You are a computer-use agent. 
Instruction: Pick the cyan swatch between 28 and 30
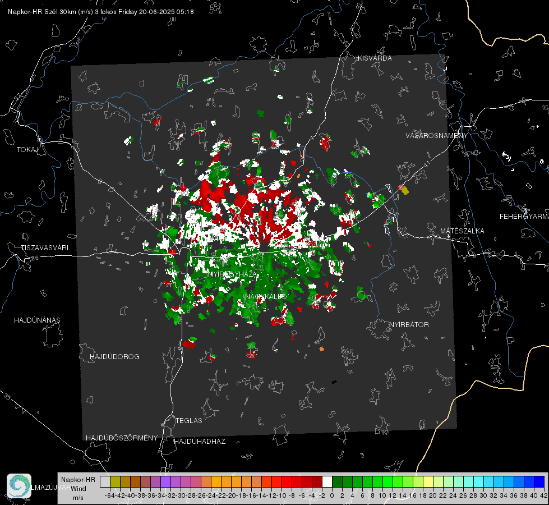tap(479, 481)
